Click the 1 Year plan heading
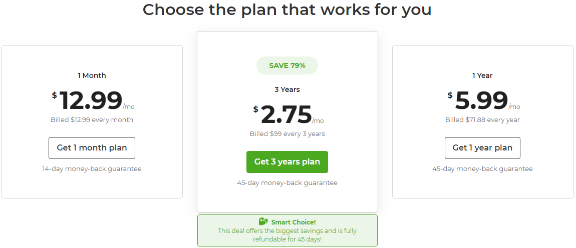Screen dimensions: 576x248 click(x=482, y=75)
